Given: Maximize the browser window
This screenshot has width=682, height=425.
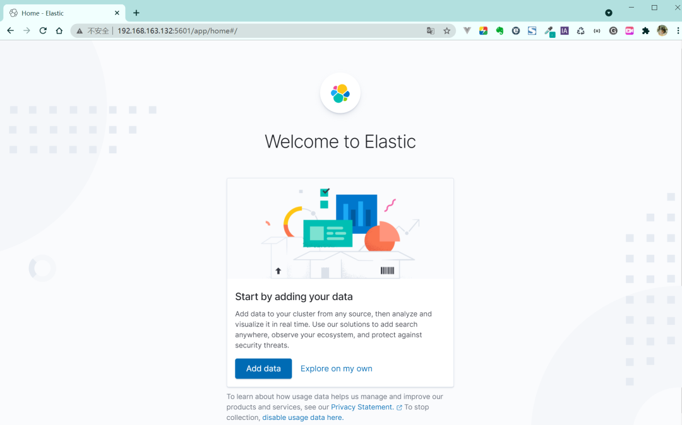Looking at the screenshot, I should (x=654, y=8).
